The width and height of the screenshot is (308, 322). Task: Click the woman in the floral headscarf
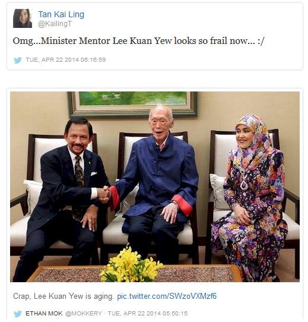(250, 197)
